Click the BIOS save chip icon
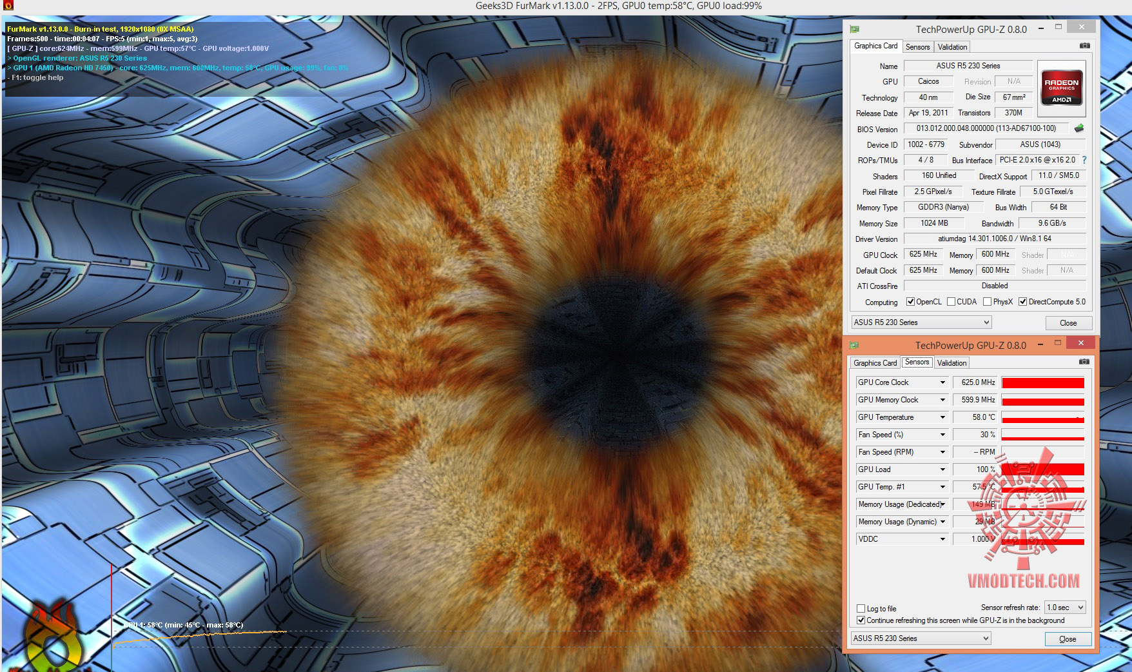 tap(1079, 128)
